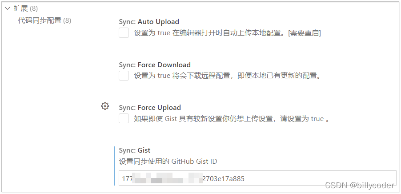Select the 扩展 tree heading label
This screenshot has height=194, width=401.
click(20, 8)
